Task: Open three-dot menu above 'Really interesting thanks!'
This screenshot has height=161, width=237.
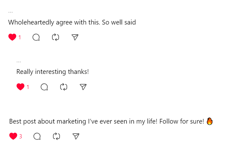Action: [x=19, y=62]
